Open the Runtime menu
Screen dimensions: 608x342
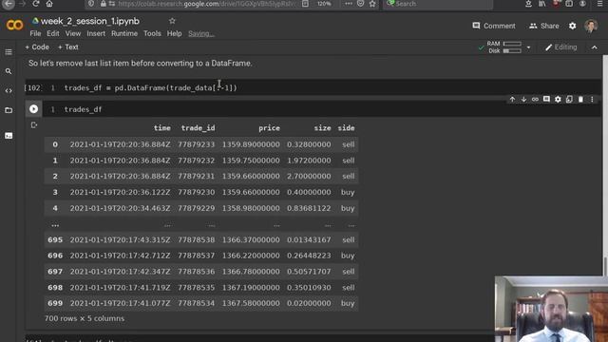(x=124, y=34)
